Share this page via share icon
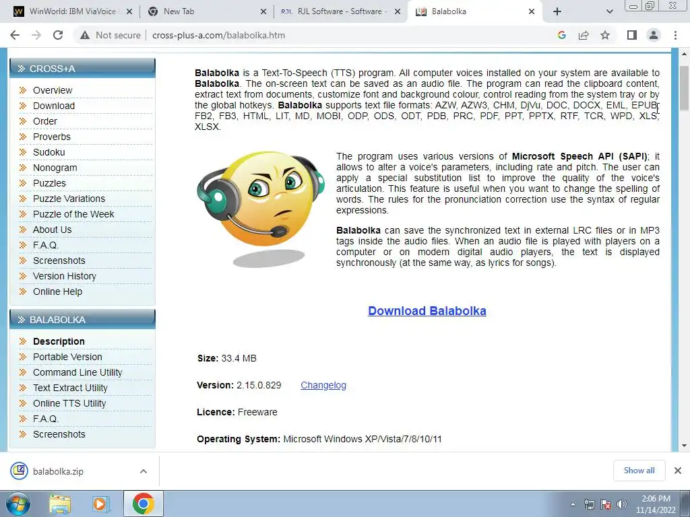The width and height of the screenshot is (690, 517). 584,35
